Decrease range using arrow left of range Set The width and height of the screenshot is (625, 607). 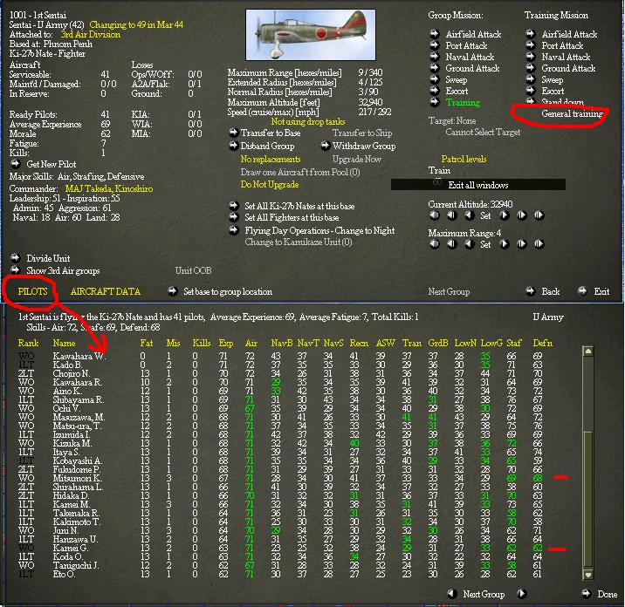(x=469, y=243)
